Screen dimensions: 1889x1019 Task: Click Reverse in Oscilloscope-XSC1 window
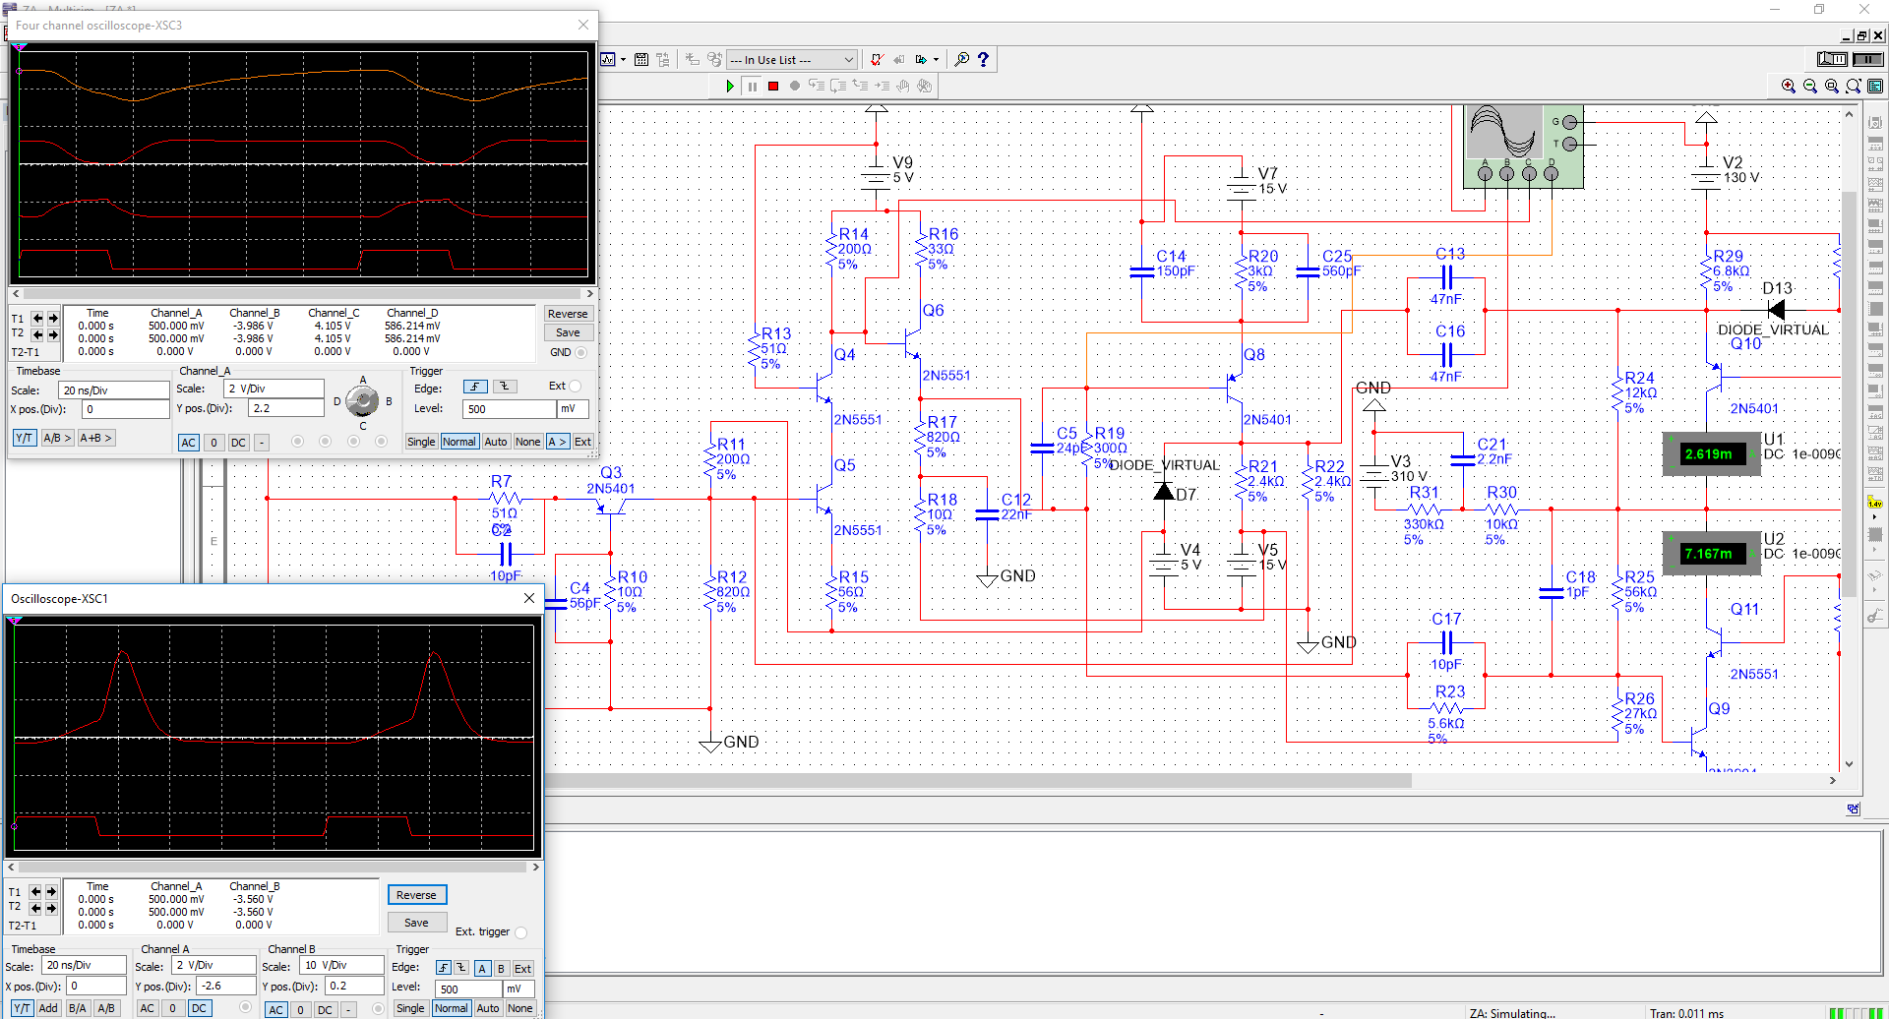pyautogui.click(x=416, y=895)
